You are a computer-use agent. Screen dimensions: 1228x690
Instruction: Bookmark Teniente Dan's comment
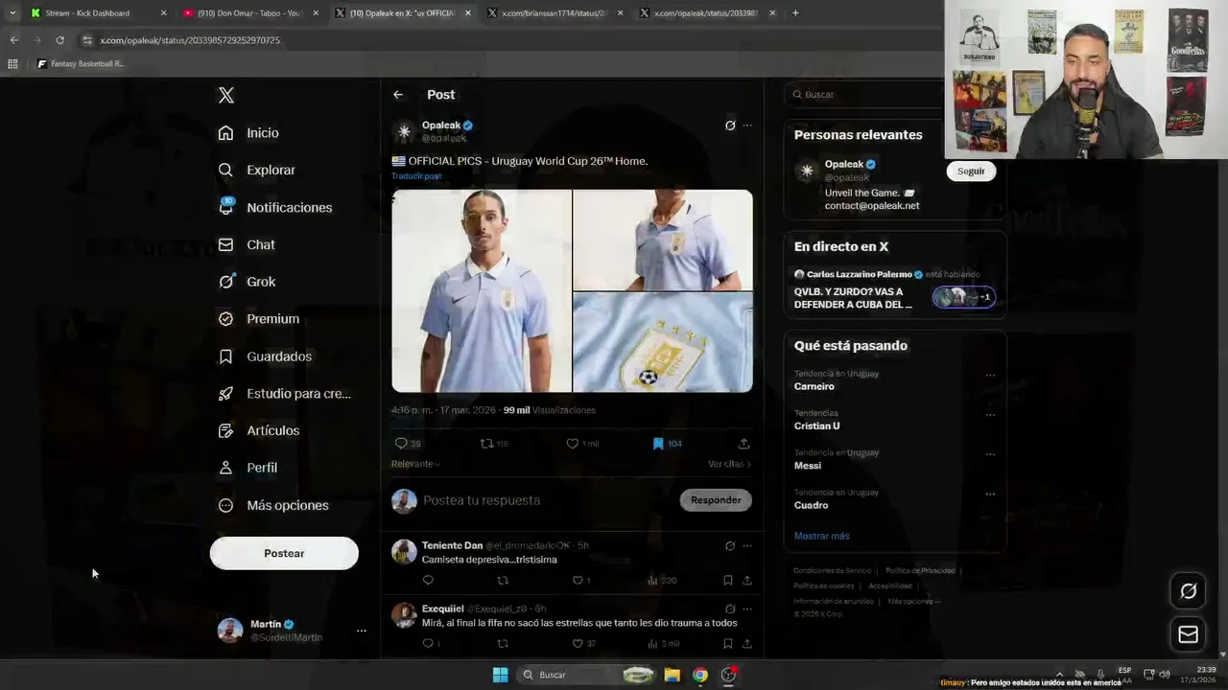click(x=727, y=581)
